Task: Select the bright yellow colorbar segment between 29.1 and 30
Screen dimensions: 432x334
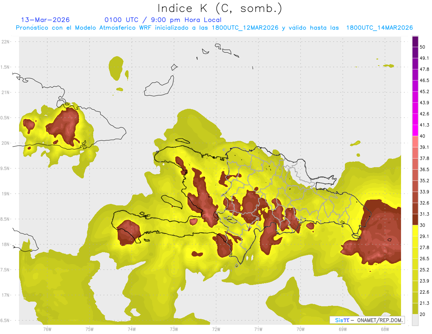Action: (415, 231)
